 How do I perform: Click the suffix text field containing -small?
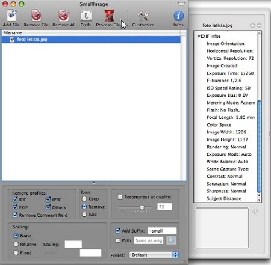tap(162, 231)
